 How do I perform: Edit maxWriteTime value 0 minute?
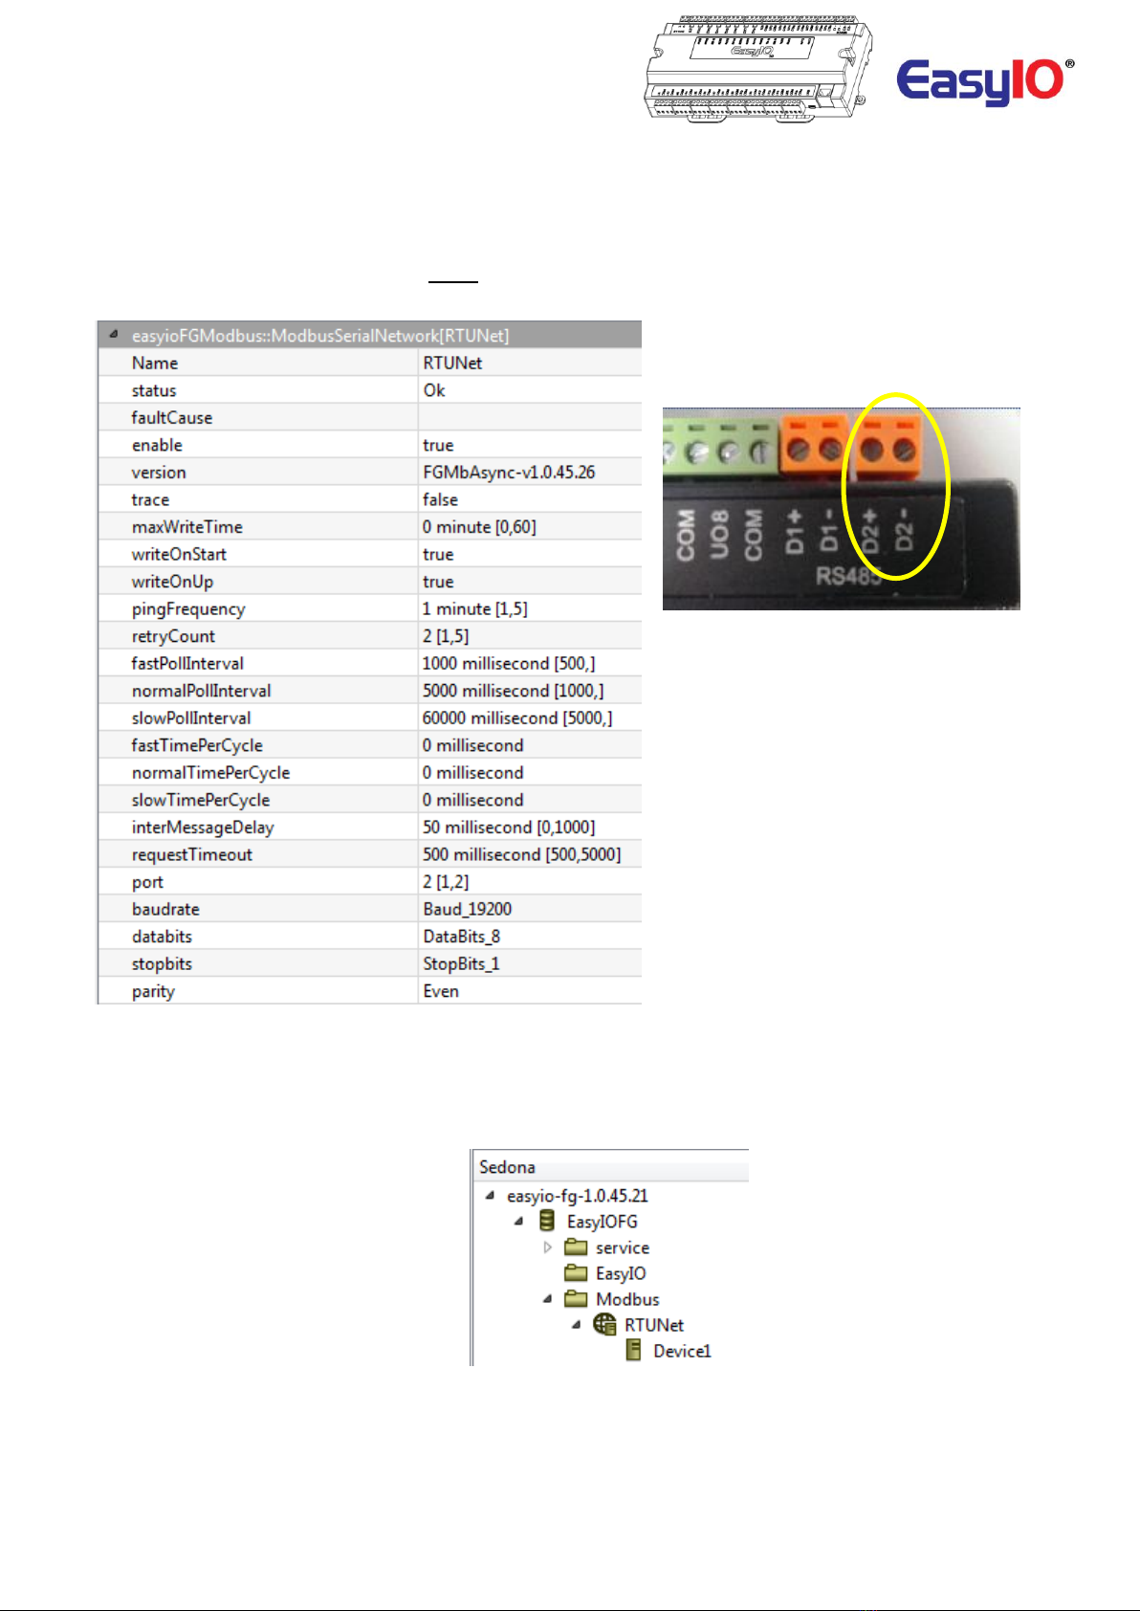(530, 526)
